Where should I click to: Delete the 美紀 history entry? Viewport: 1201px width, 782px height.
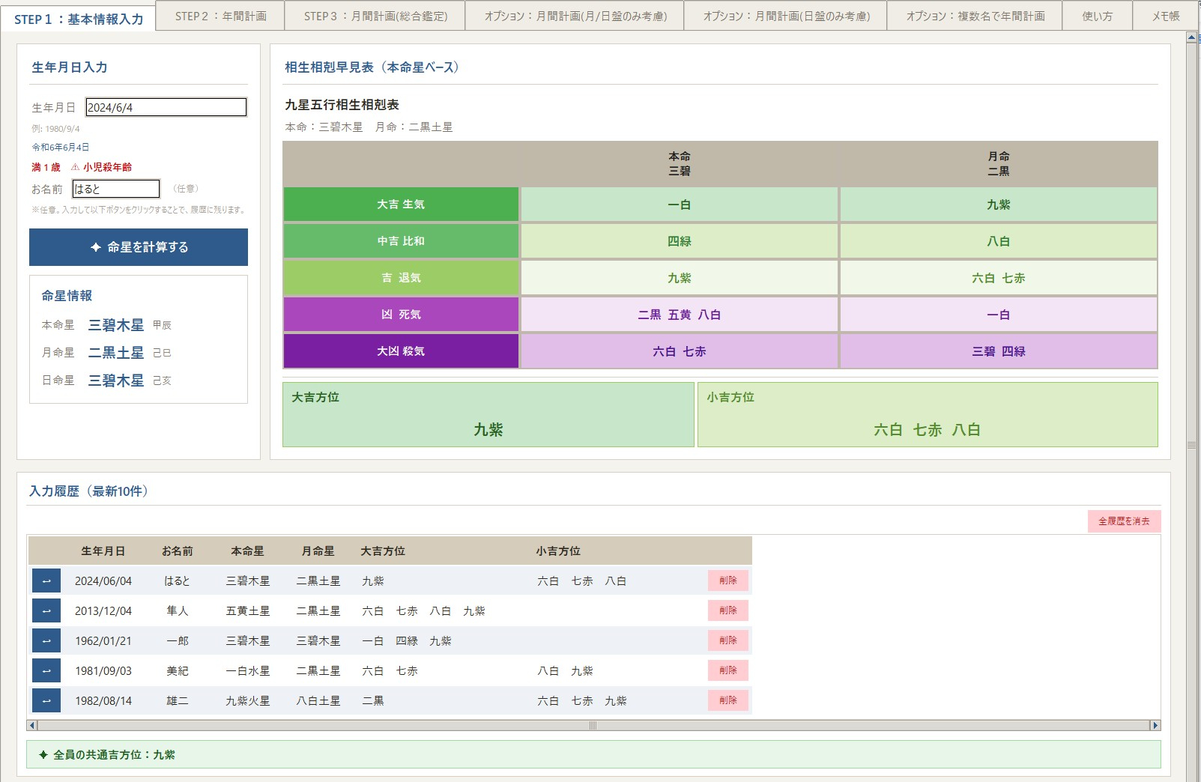click(728, 670)
